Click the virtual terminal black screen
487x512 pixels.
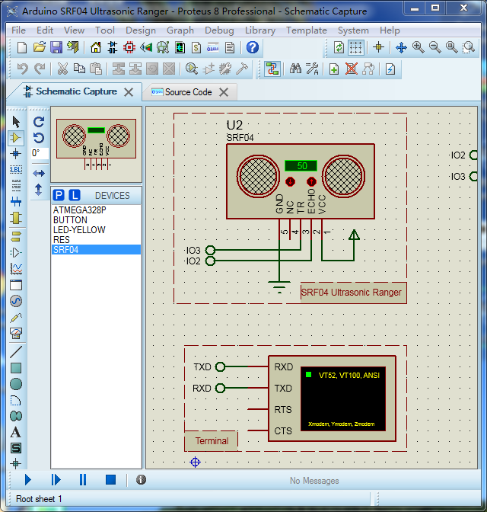point(343,399)
